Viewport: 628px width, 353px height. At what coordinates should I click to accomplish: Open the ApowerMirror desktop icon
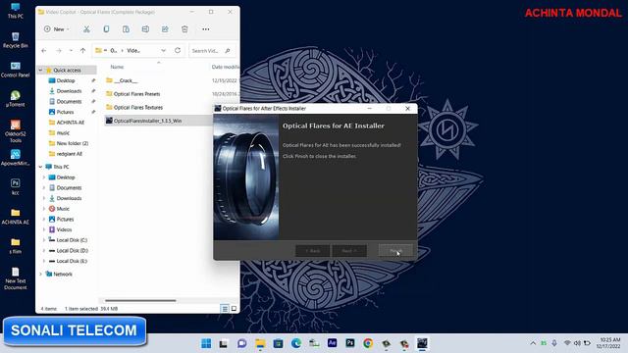tap(16, 158)
